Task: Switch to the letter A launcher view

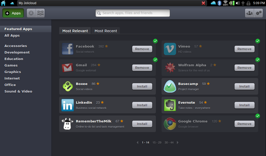Action: 31,13
